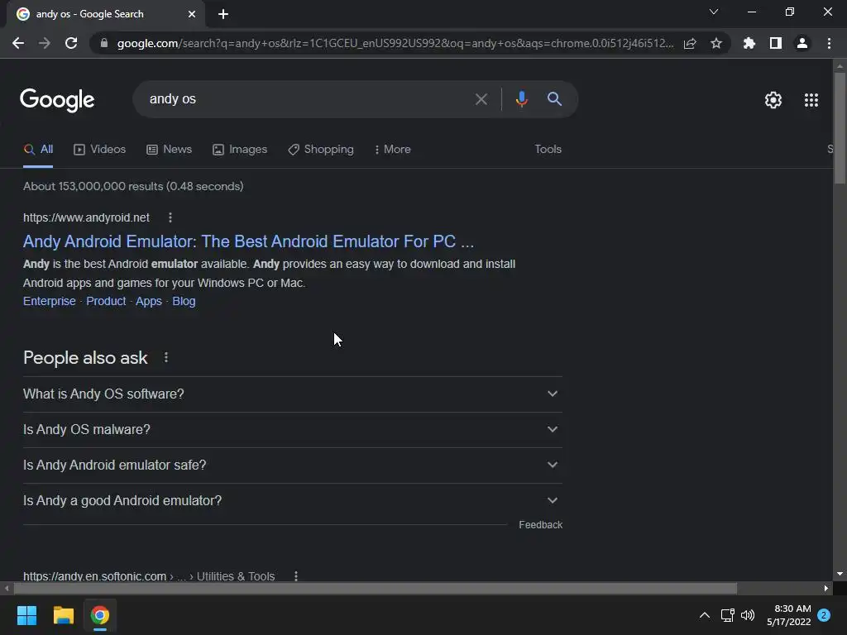Start a voice search with microphone
This screenshot has width=847, height=635.
pos(522,99)
